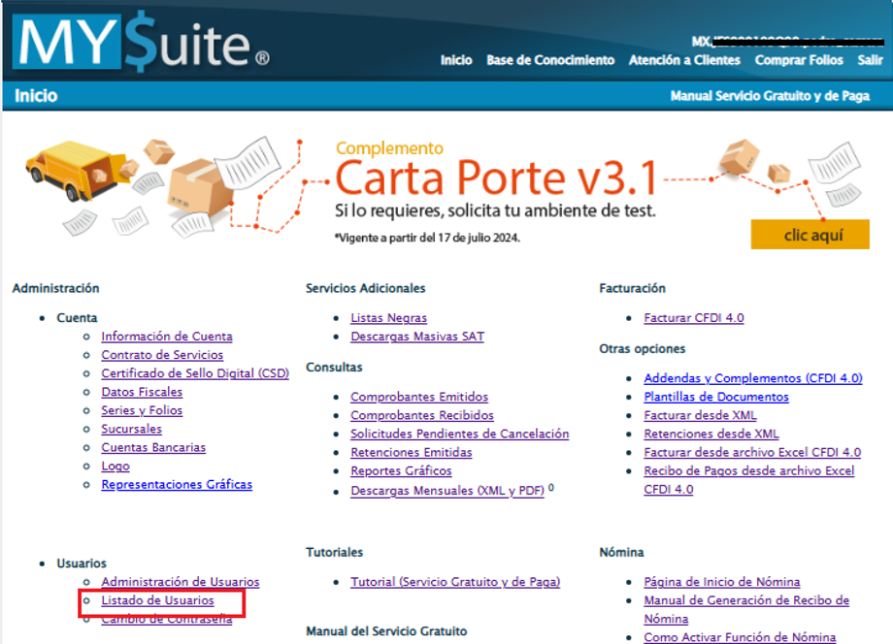Open Tutorial (Servicio Gratuito y de Paga)
This screenshot has height=644, width=893.
click(x=455, y=582)
